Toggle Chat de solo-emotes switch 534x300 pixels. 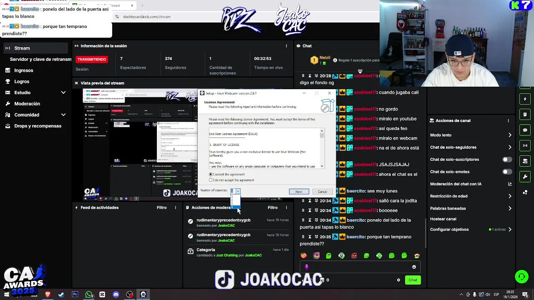click(x=507, y=172)
